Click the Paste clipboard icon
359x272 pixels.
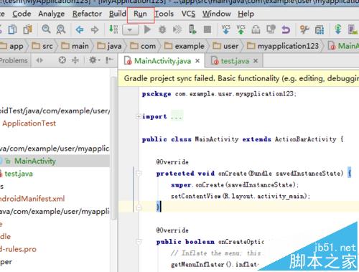pos(28,29)
